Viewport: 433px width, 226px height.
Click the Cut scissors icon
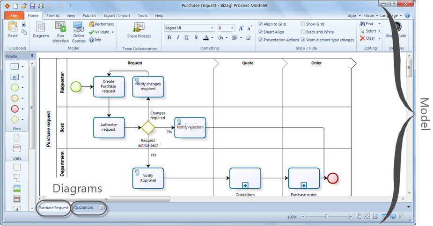click(x=24, y=24)
